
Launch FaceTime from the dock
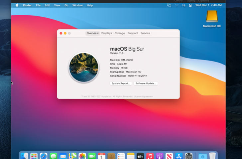pyautogui.click(x=92, y=156)
